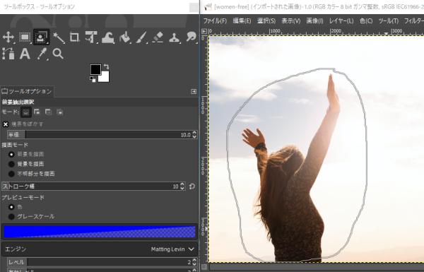
Task: Reset colors to default black and white
Action: coord(93,80)
